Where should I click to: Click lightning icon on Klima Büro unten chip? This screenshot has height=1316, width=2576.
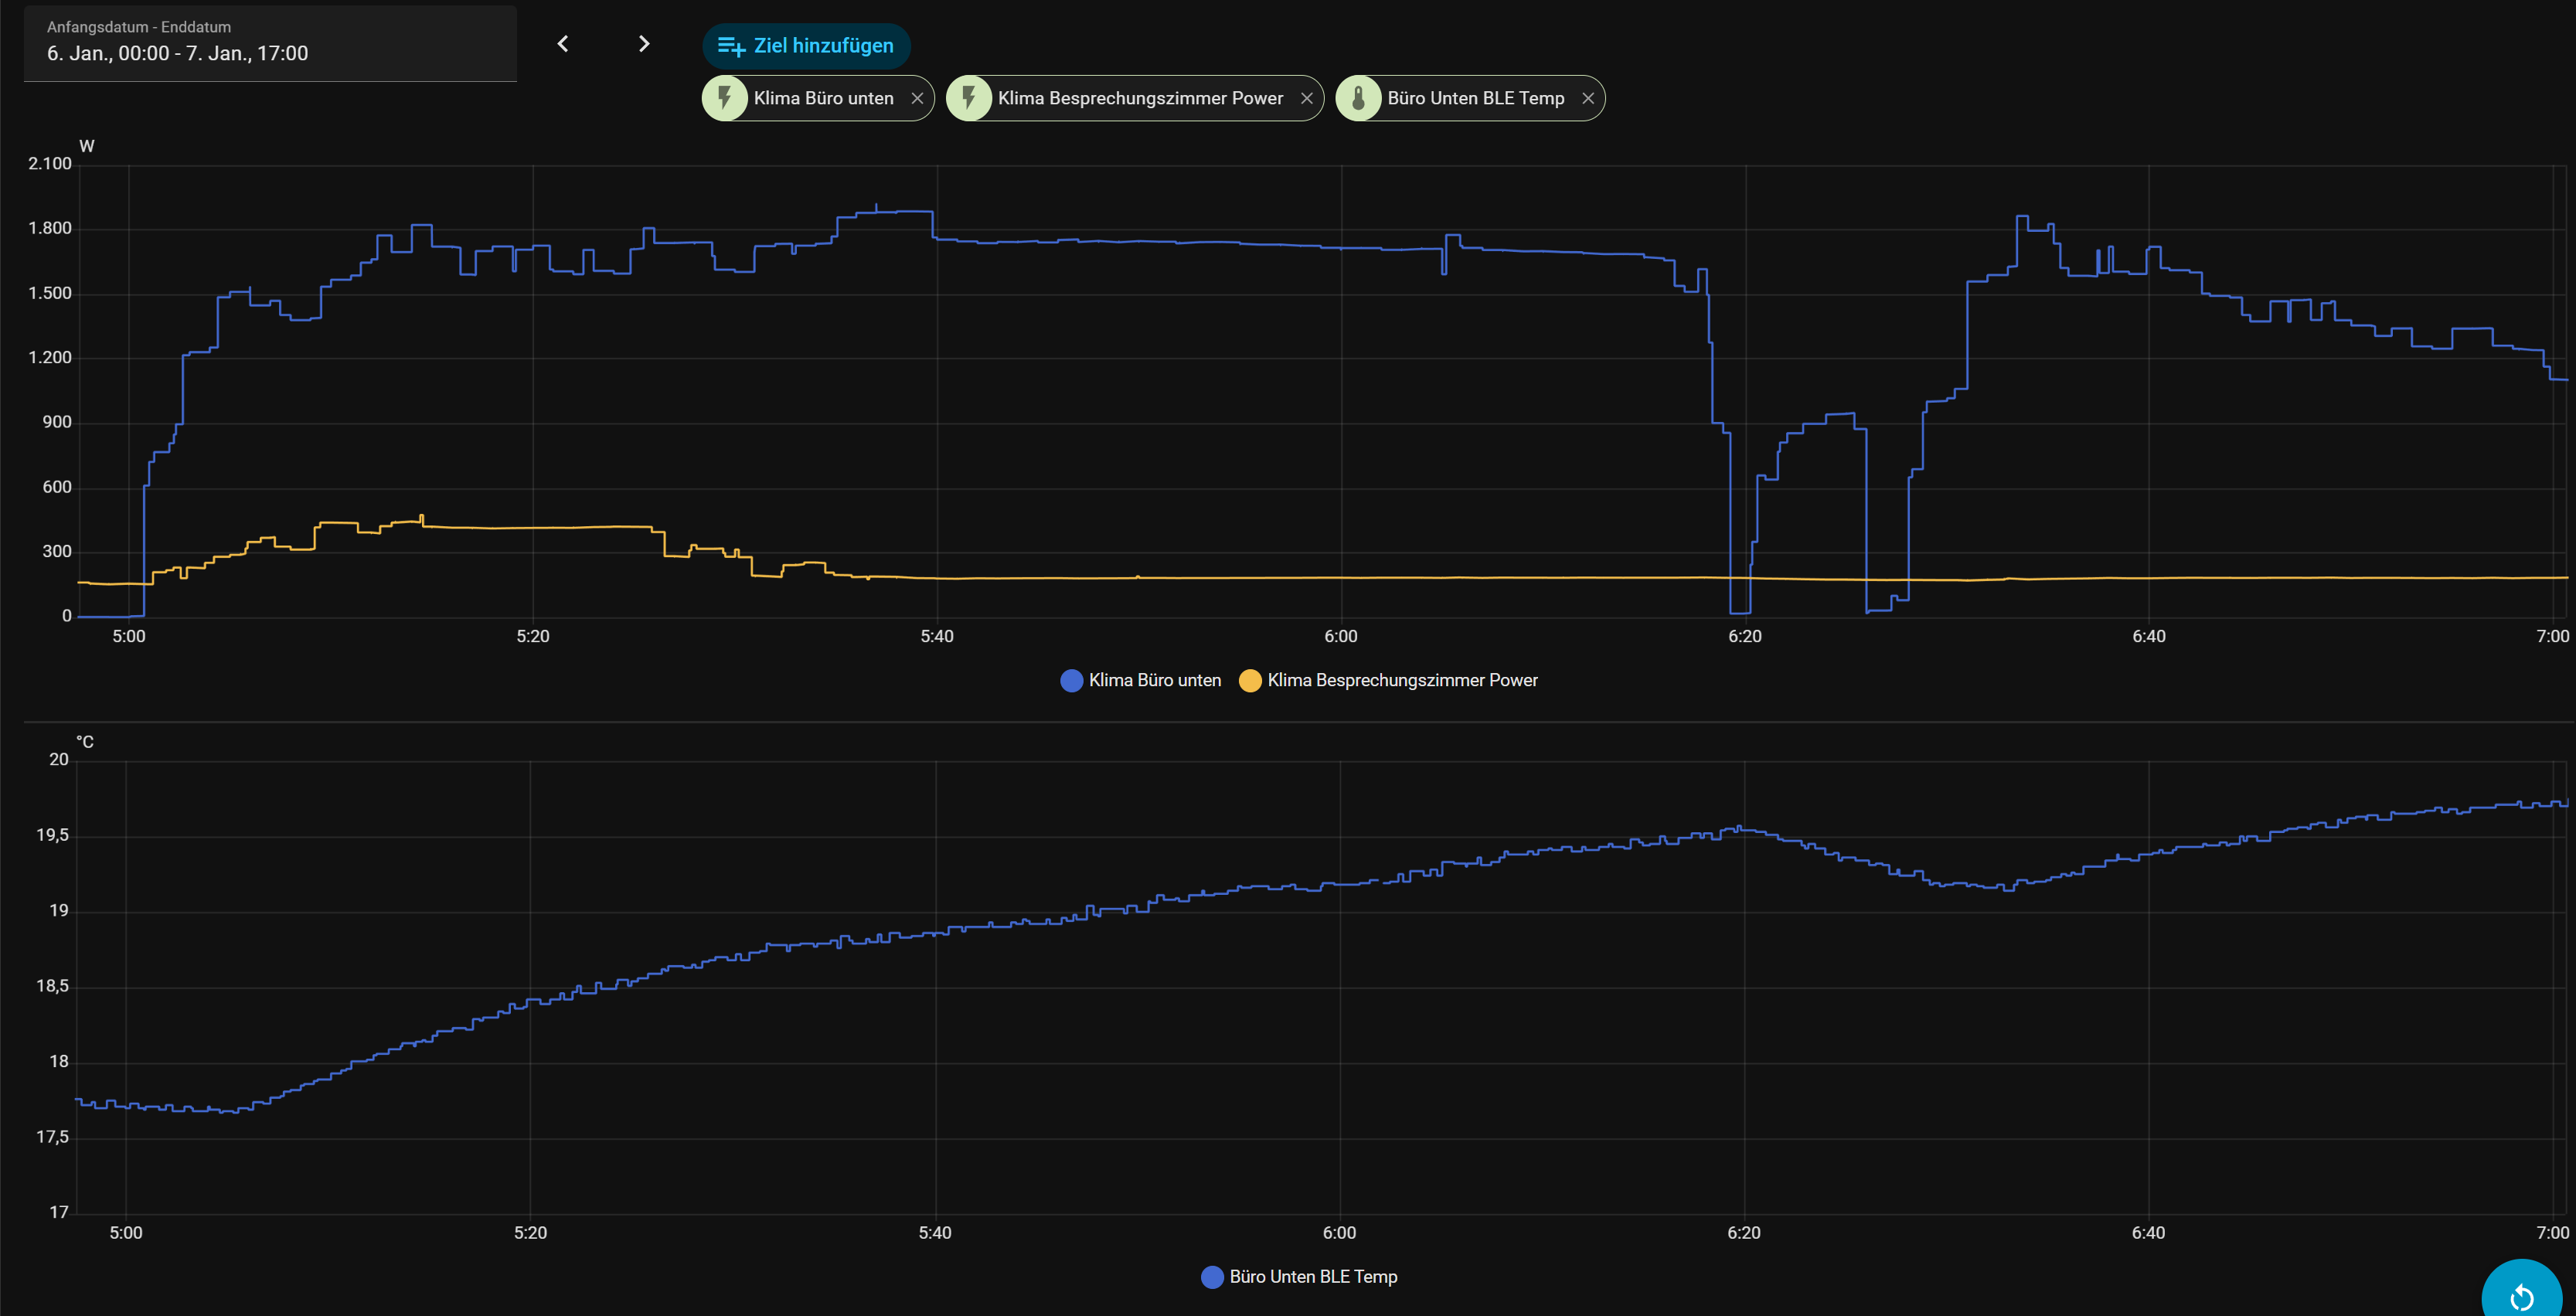point(725,98)
